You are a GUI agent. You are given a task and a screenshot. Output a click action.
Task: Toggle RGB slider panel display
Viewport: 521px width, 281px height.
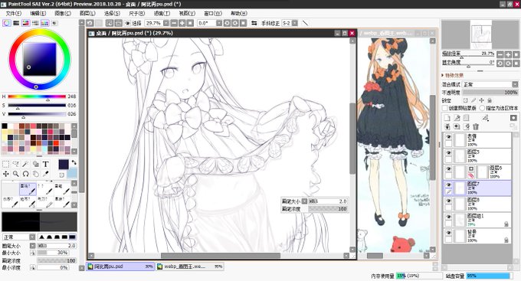tap(16, 23)
